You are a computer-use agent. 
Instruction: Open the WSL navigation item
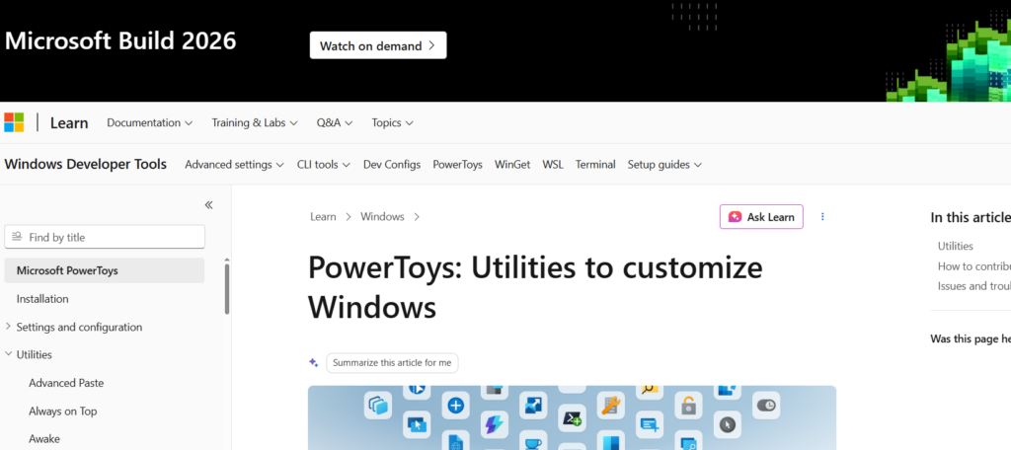553,165
